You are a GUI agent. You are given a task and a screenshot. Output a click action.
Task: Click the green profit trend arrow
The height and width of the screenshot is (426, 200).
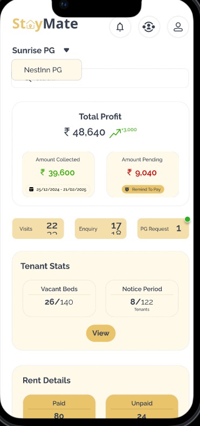point(115,133)
